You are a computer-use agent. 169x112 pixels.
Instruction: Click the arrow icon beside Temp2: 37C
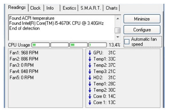point(90,65)
